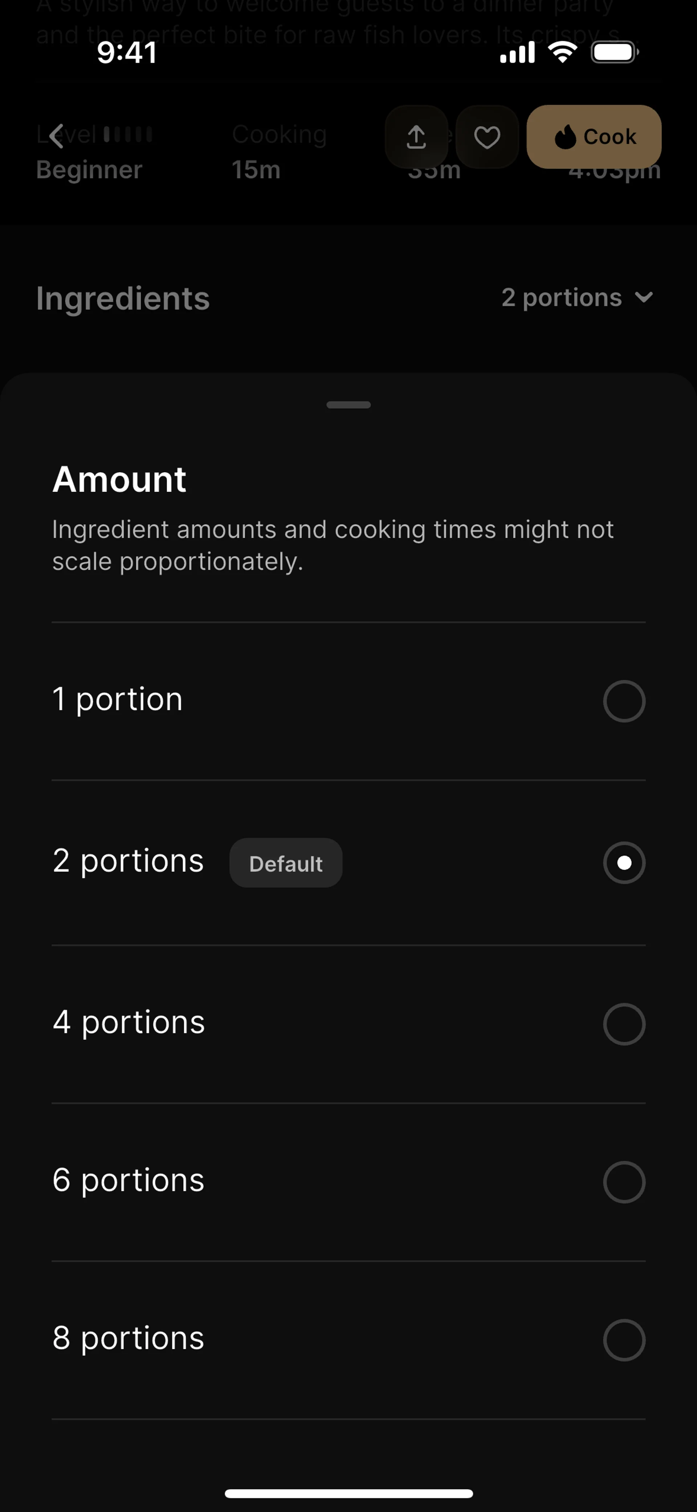Click the chevron beside 2 portions
Viewport: 697px width, 1512px height.
click(x=644, y=298)
